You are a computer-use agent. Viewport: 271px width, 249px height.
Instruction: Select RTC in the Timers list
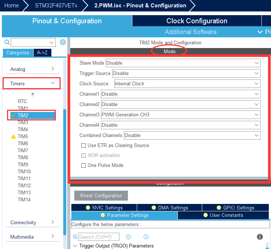[22, 101]
